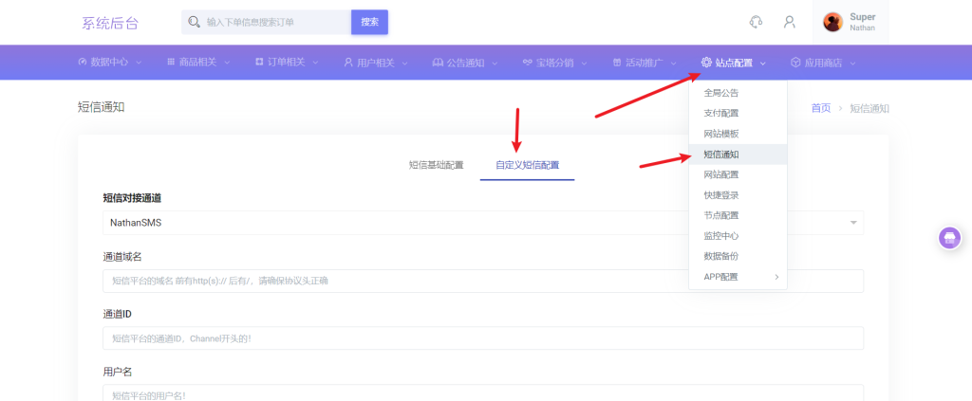The image size is (972, 401).
Task: Click the user profile outline icon
Action: (789, 22)
